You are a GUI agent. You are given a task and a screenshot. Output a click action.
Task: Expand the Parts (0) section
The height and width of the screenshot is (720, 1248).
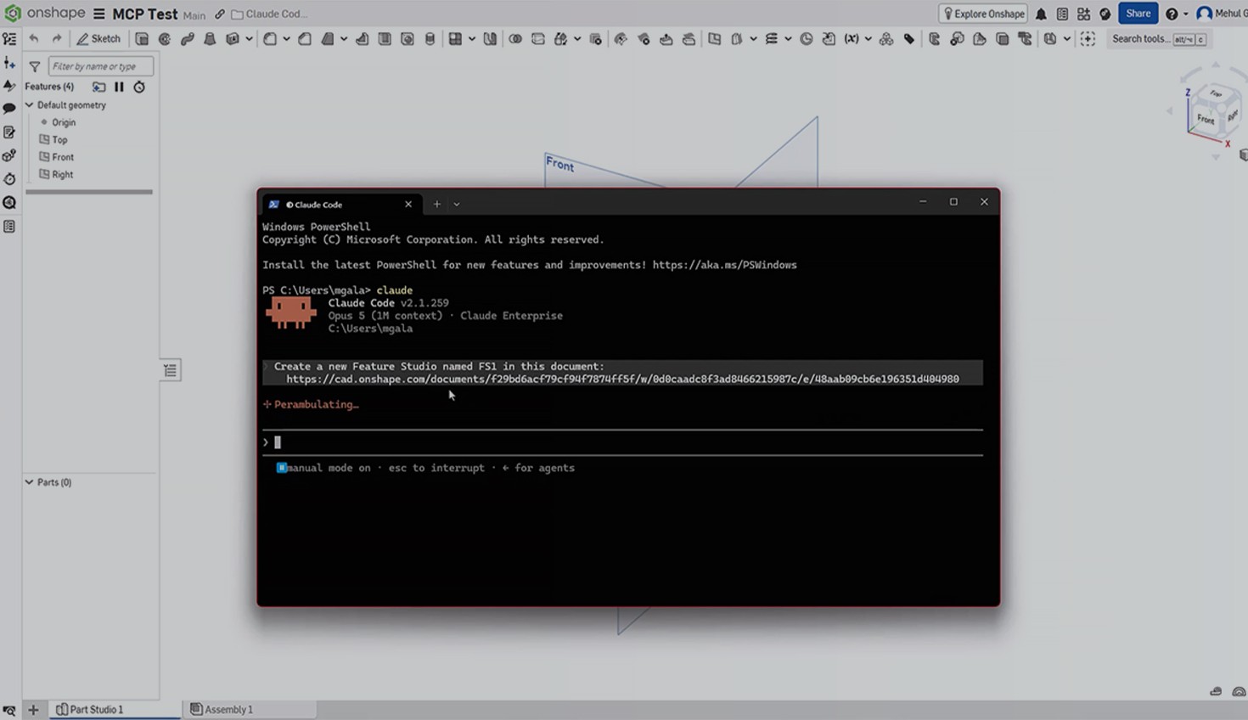(30, 482)
